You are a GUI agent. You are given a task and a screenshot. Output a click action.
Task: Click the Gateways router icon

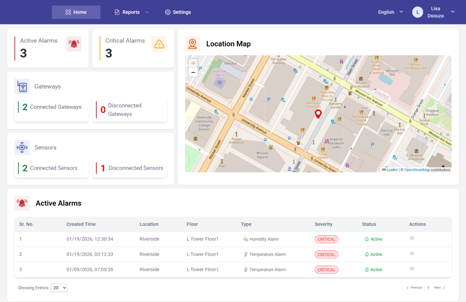(x=22, y=86)
